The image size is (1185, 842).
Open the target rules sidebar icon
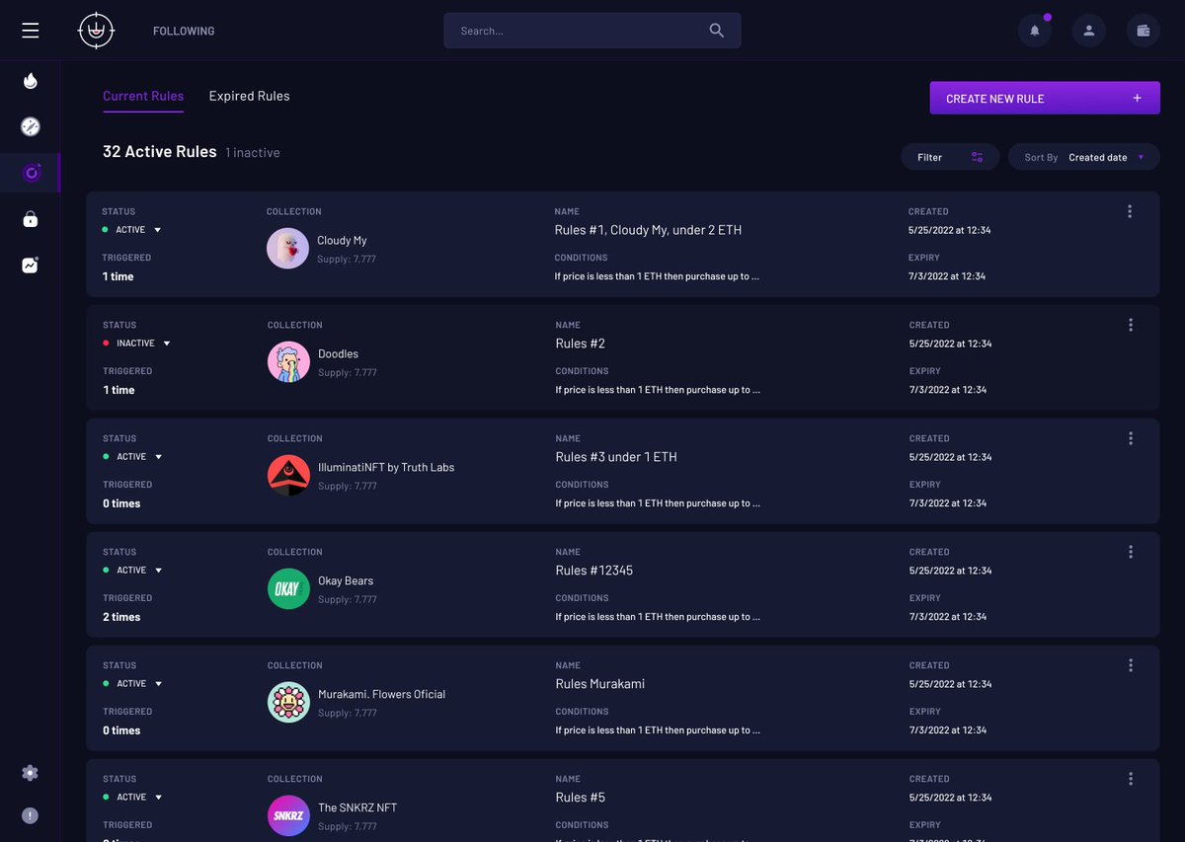coord(31,173)
